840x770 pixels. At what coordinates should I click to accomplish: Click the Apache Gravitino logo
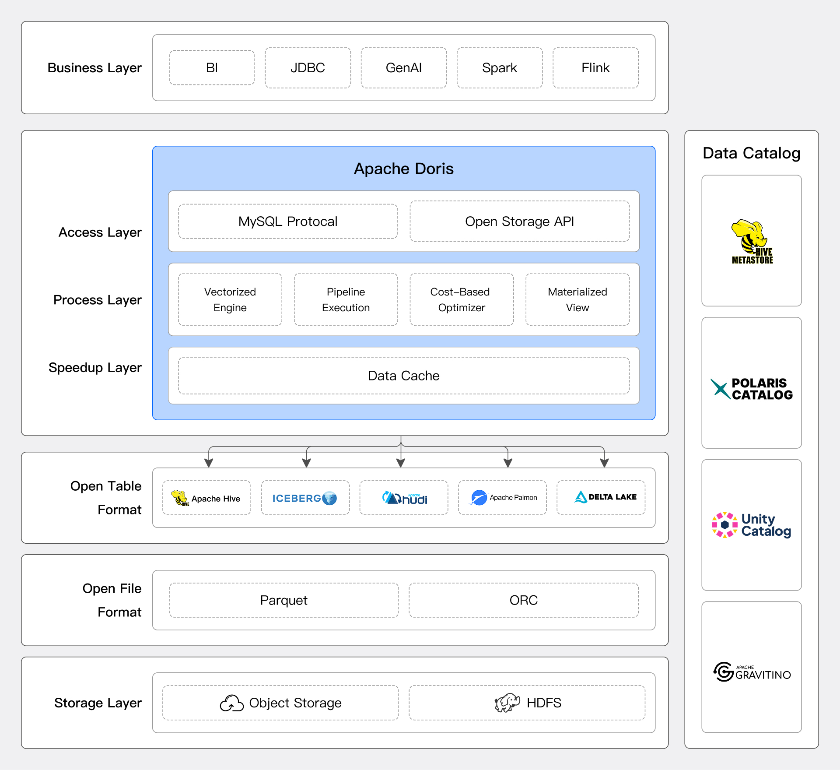click(751, 672)
